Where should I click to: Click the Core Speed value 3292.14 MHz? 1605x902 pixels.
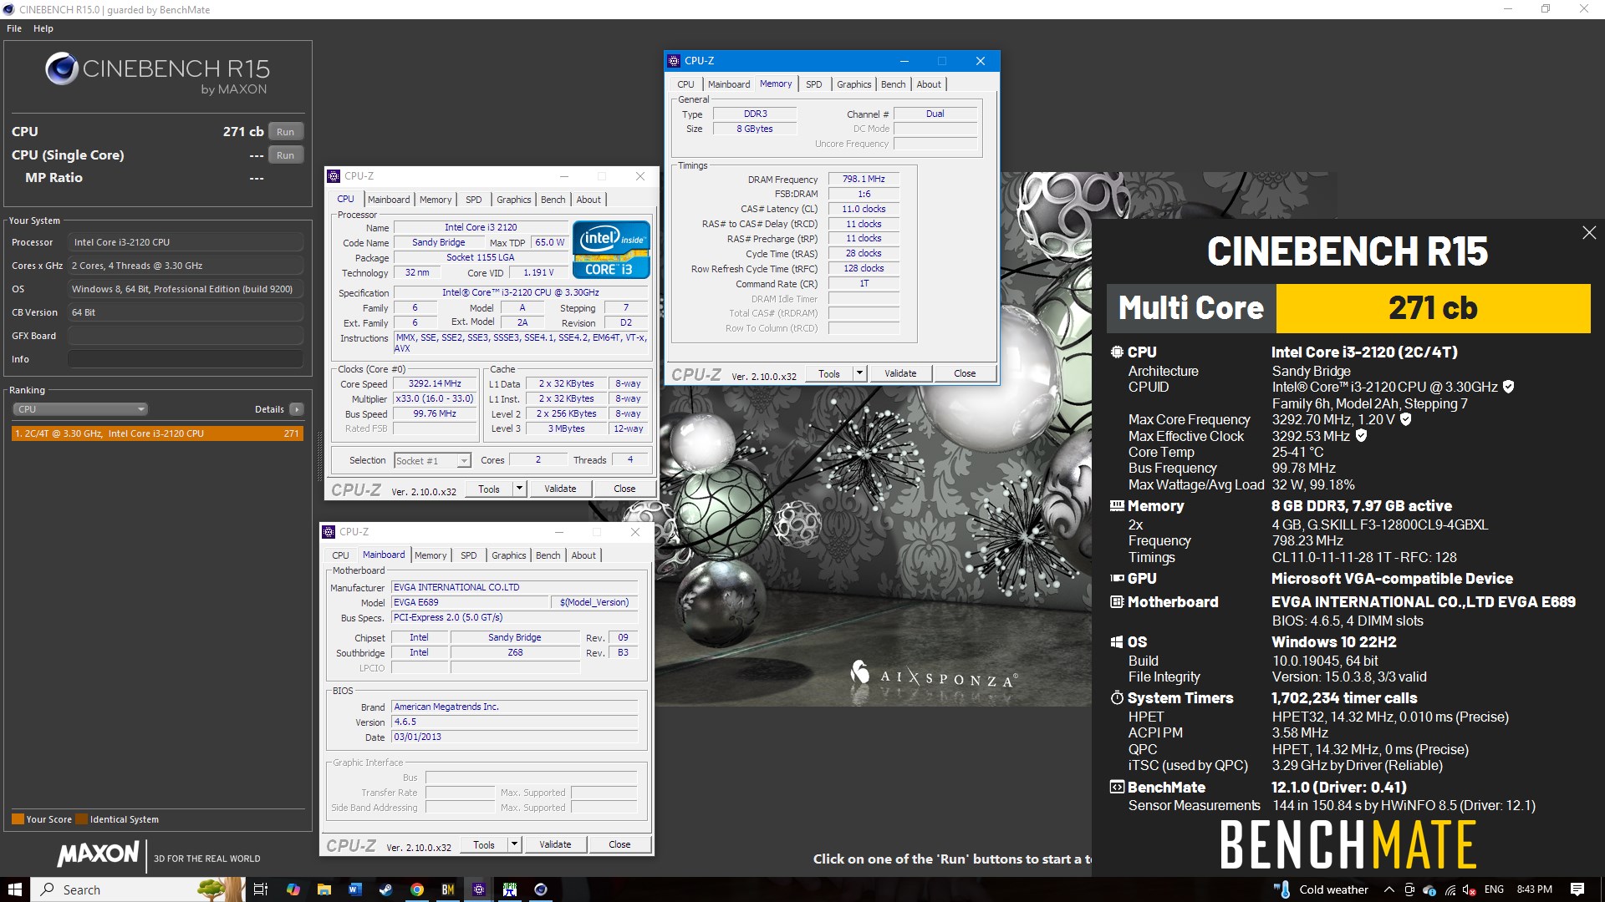[x=435, y=383]
